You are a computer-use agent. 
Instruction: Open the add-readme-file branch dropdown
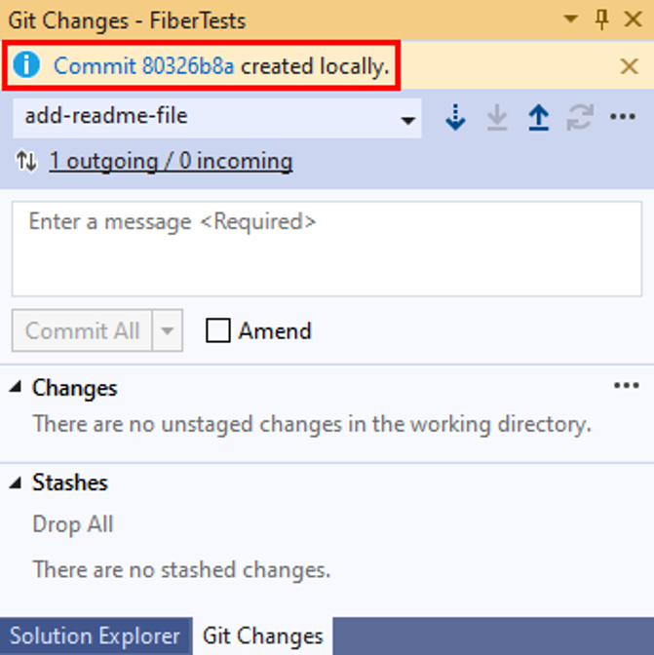[x=217, y=117]
